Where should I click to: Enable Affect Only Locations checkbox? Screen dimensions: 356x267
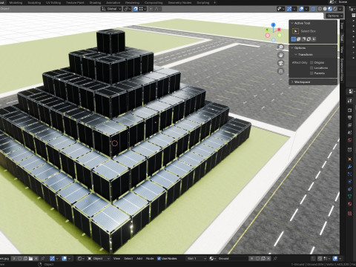311,67
